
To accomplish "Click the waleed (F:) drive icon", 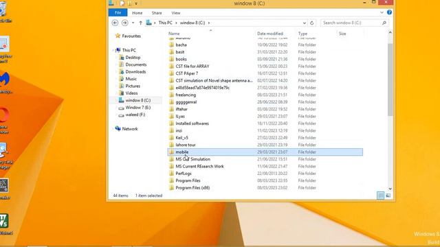I will (121, 115).
